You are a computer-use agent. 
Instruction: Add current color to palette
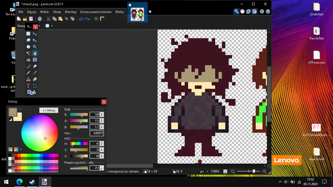coord(10,149)
